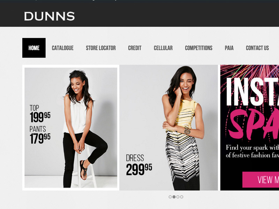Screen dimensions: 279x209
Task: Click the DUNNS logo in the header
Action: click(x=49, y=16)
